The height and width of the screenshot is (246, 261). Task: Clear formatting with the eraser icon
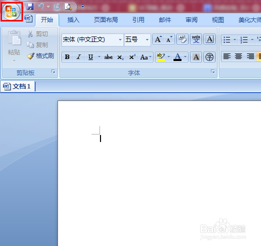[x=182, y=39]
